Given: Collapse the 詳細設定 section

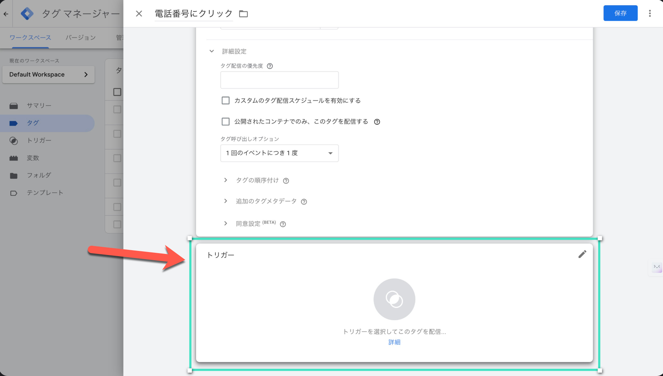Looking at the screenshot, I should [212, 51].
